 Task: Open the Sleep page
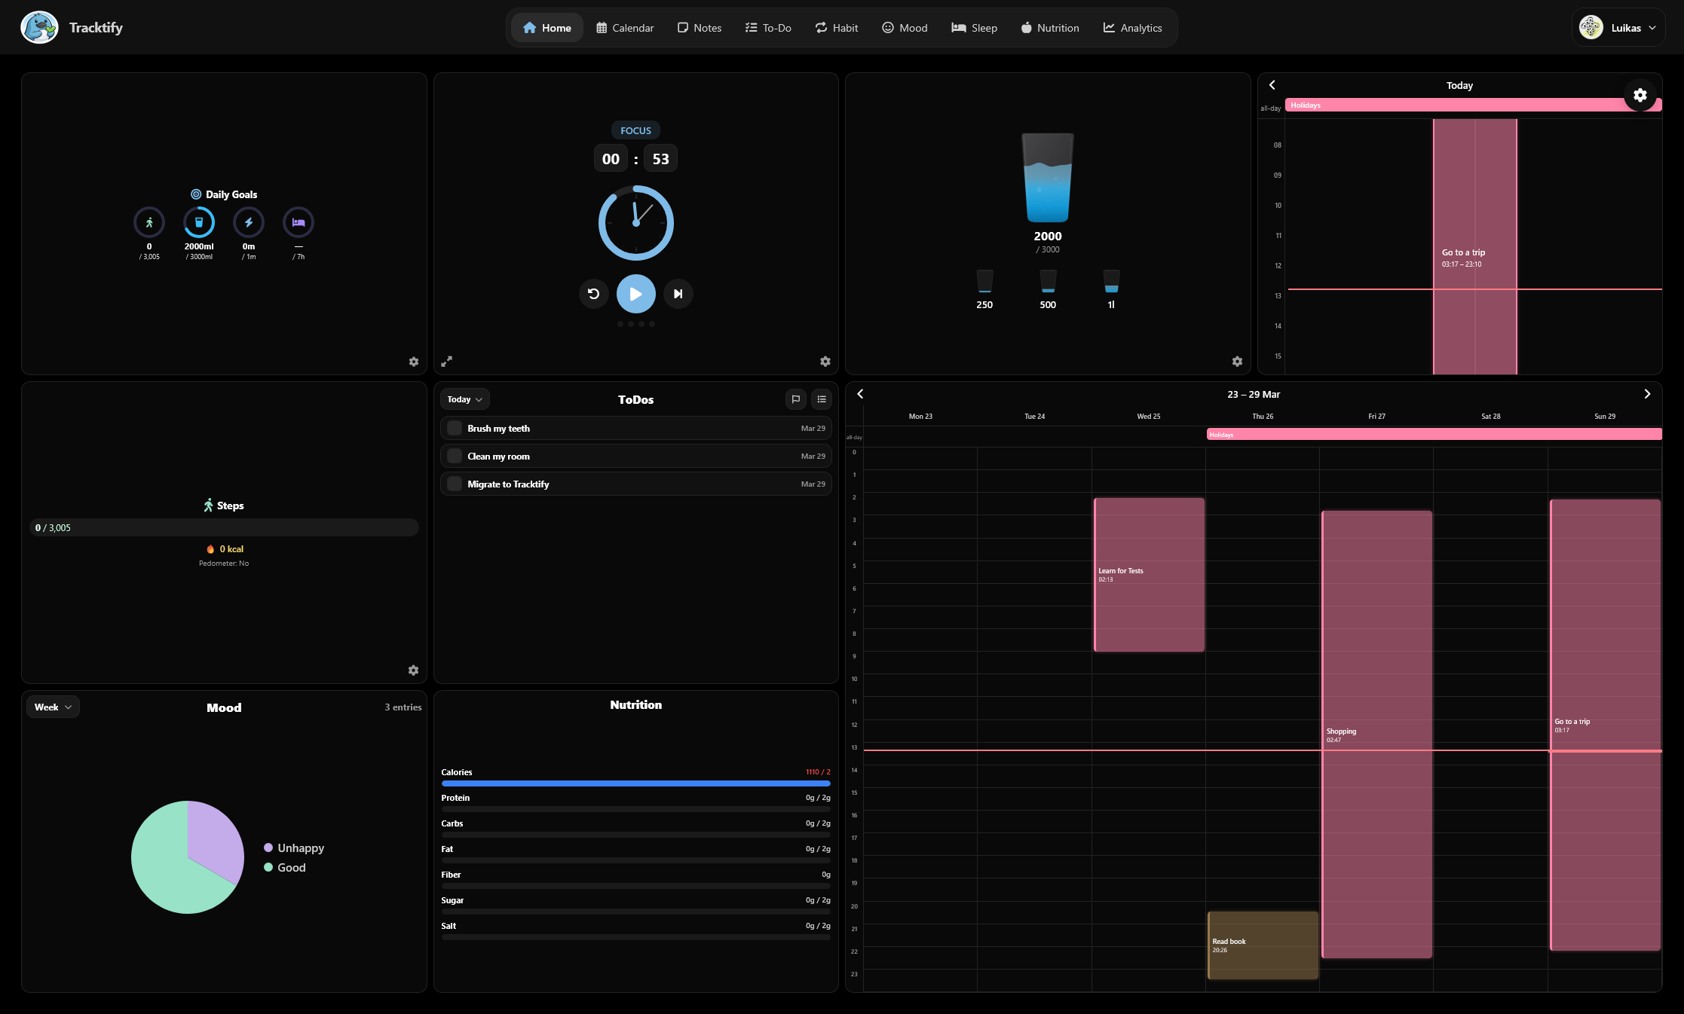974,28
